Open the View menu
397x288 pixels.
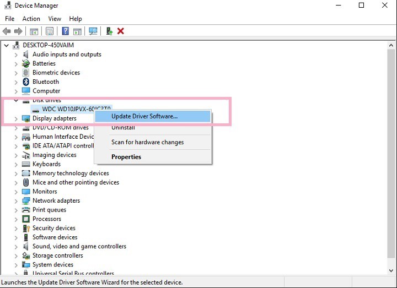coord(55,19)
